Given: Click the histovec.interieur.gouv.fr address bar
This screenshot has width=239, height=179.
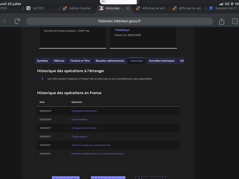Looking at the screenshot, I should coord(119,21).
